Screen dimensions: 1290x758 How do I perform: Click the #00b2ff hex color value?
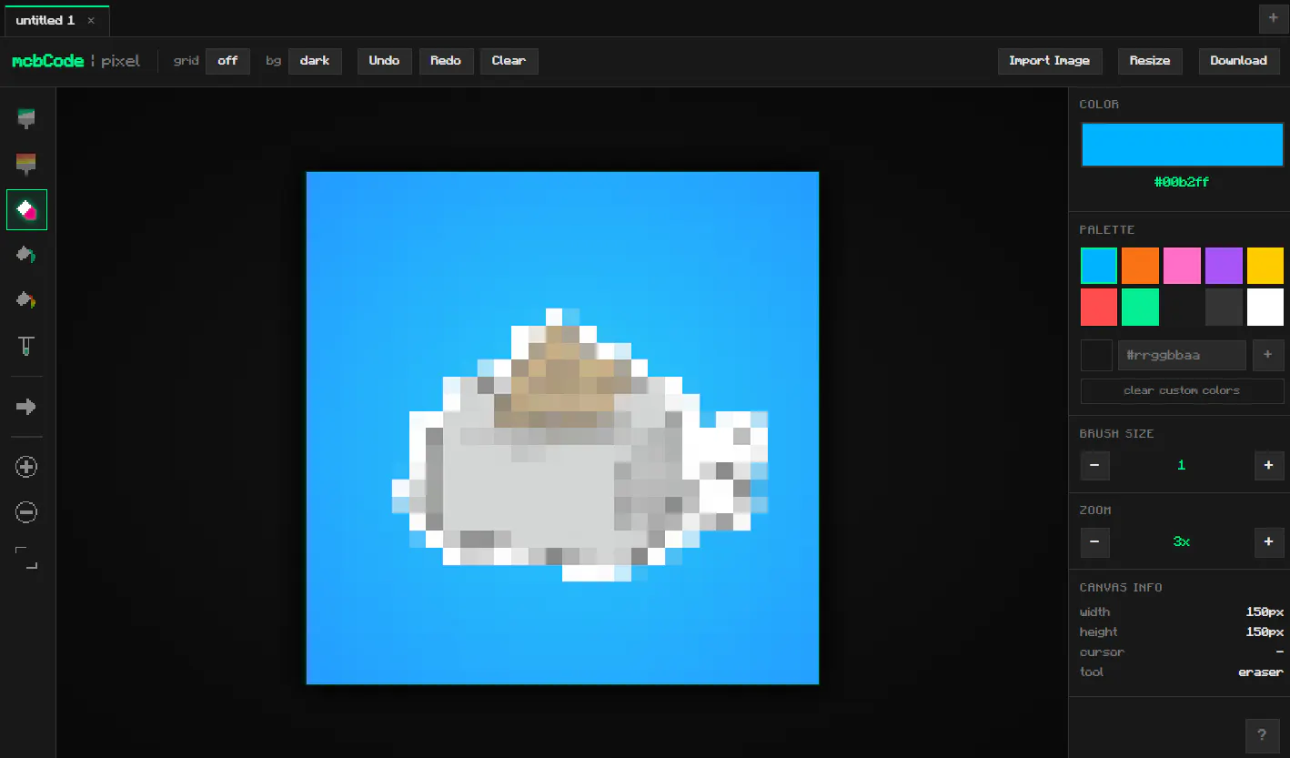1182,182
